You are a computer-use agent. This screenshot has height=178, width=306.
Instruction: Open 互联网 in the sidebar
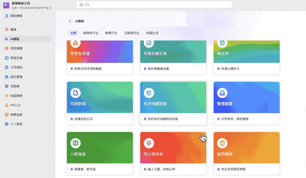point(27,86)
